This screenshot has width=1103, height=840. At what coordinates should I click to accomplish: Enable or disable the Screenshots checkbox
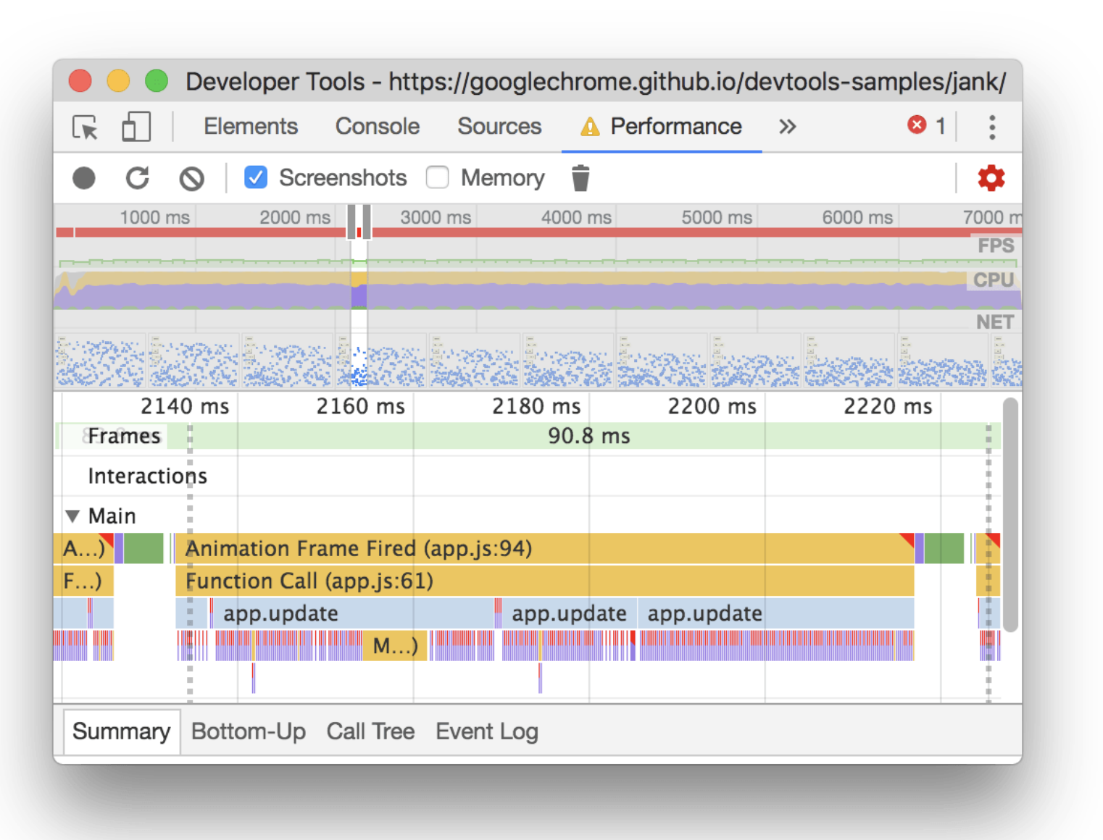click(255, 177)
